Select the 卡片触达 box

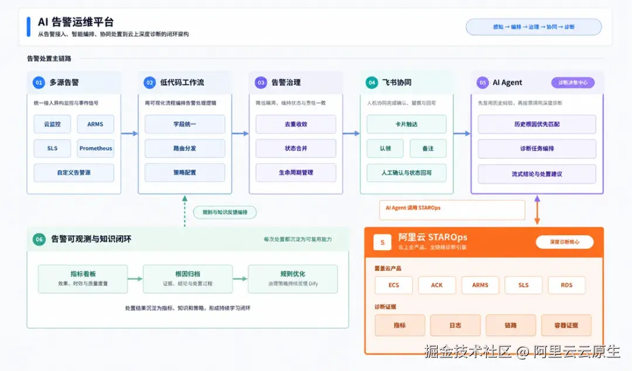(406, 124)
